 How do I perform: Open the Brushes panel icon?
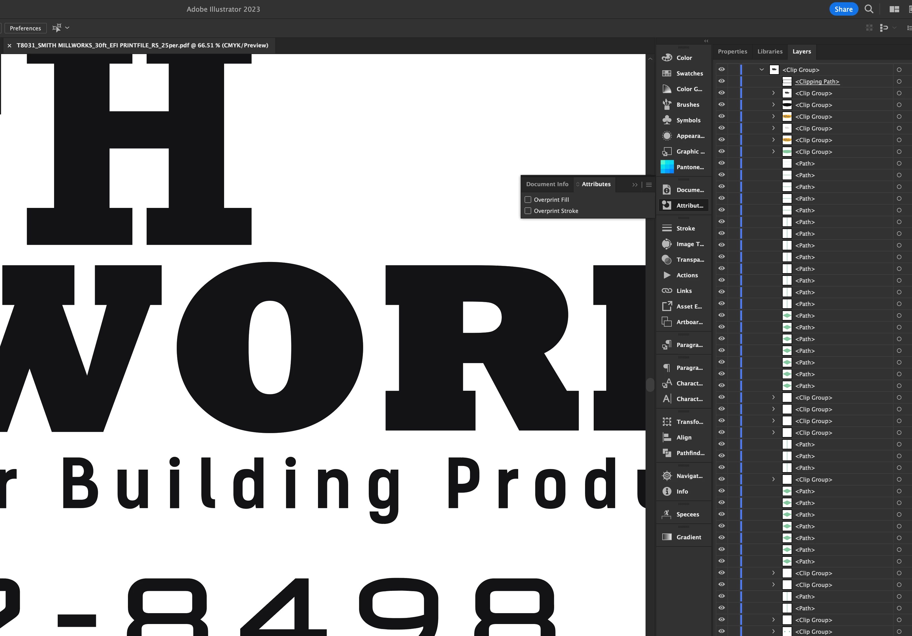tap(667, 105)
